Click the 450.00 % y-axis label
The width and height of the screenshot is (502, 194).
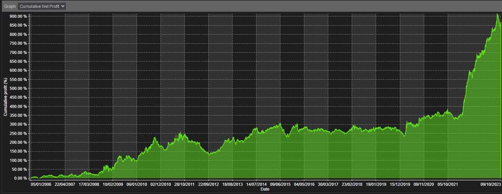[18, 97]
